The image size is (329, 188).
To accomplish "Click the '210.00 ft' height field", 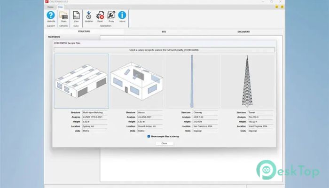I will 205,122.
